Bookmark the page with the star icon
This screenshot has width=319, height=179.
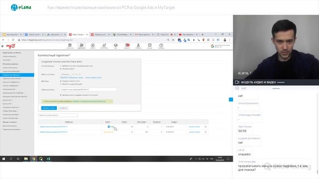coord(173,40)
